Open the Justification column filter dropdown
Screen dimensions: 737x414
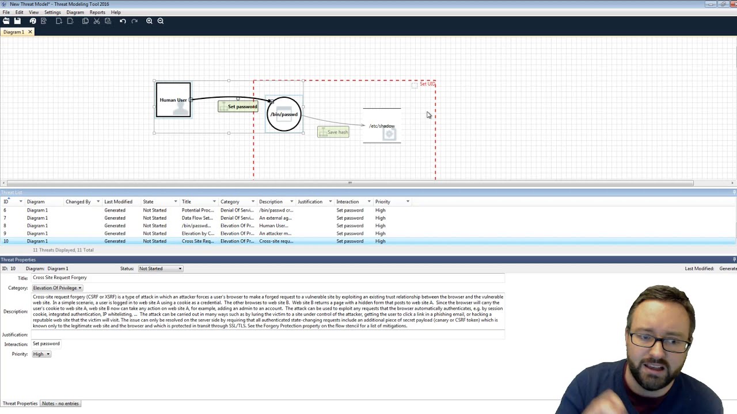coord(330,202)
